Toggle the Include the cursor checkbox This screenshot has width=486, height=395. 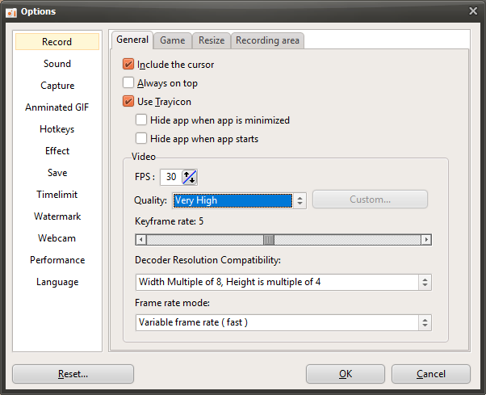coord(128,65)
